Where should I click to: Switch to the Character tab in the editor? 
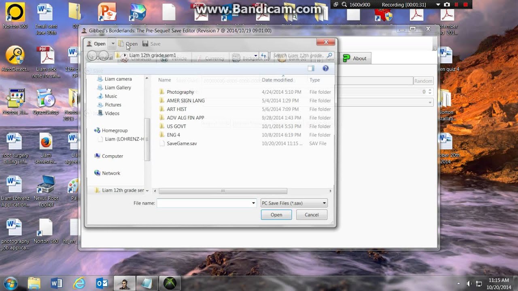point(136,58)
